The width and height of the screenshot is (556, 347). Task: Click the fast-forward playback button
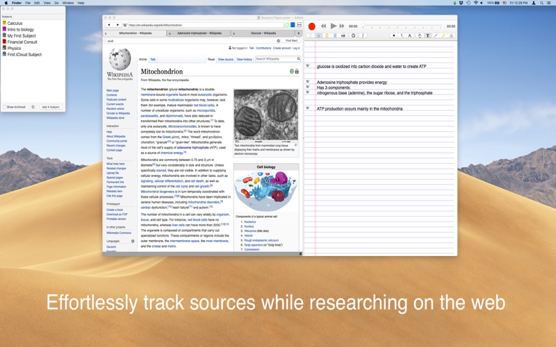342,26
